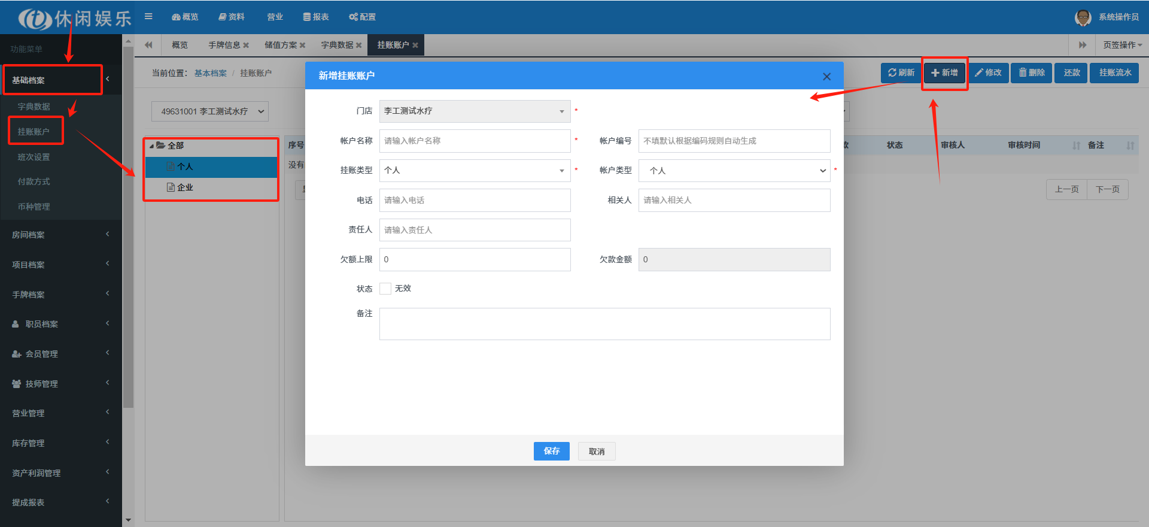Open the 帐户类型 dropdown
The image size is (1149, 527).
734,171
